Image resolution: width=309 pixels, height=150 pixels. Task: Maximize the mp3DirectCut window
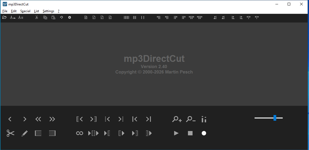[289, 4]
